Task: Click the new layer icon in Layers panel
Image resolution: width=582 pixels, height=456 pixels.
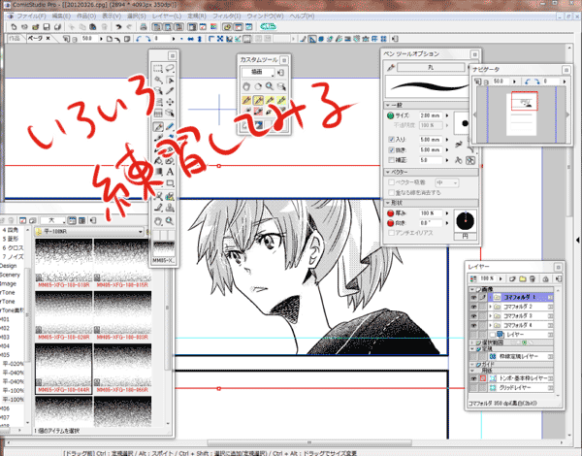Action: click(513, 278)
